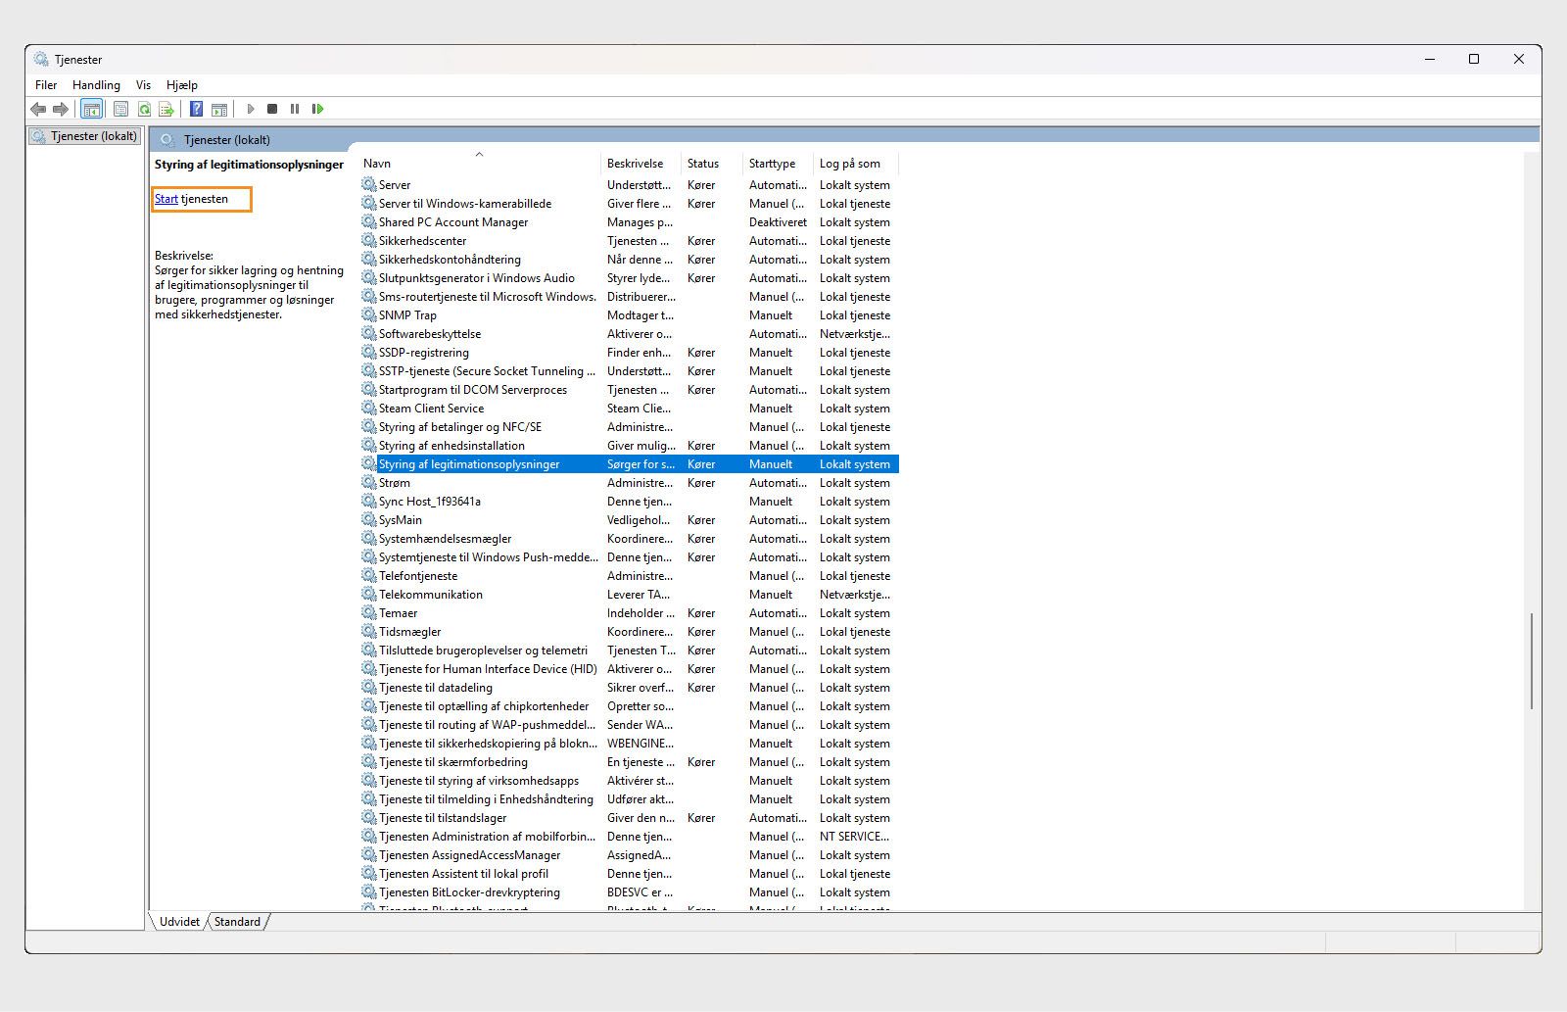Select the Tjeneste til tilstandslager row

click(x=630, y=817)
